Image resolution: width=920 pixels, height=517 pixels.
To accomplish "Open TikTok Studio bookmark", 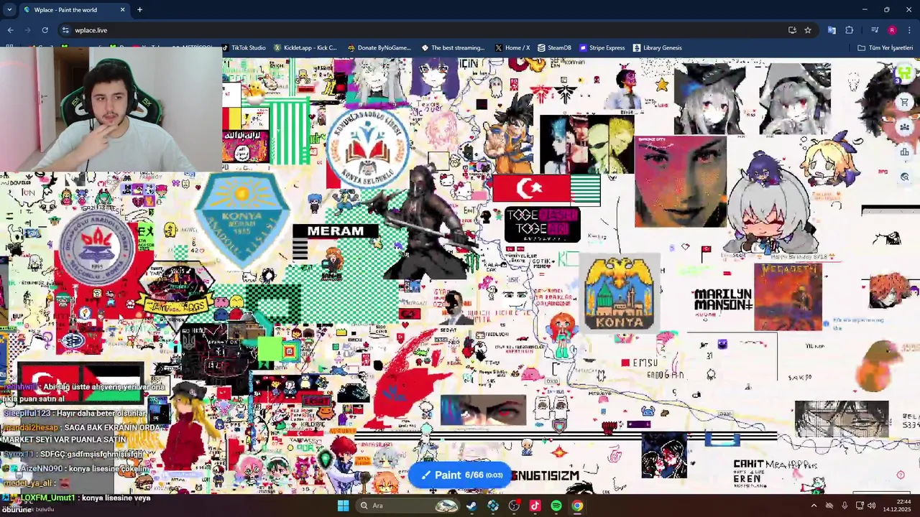I will [244, 48].
